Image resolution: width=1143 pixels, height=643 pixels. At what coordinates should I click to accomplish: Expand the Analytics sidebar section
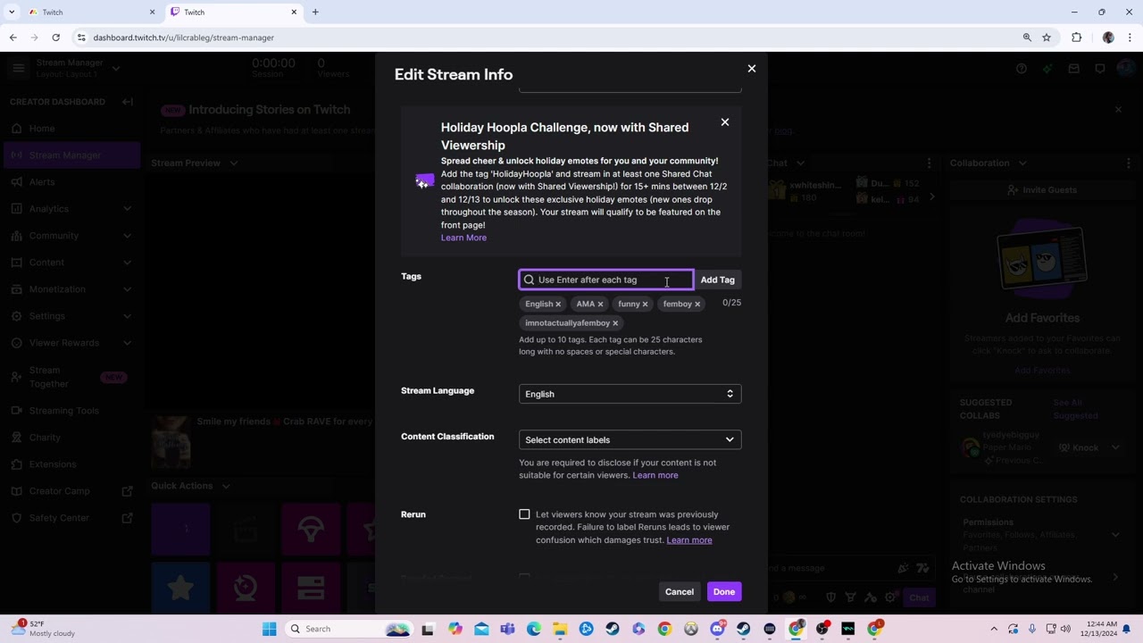[70, 209]
